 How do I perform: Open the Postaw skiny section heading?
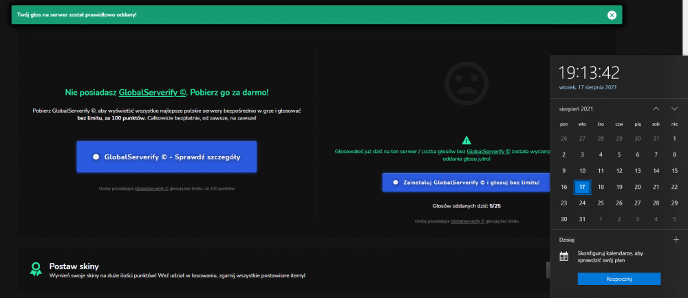(x=74, y=266)
